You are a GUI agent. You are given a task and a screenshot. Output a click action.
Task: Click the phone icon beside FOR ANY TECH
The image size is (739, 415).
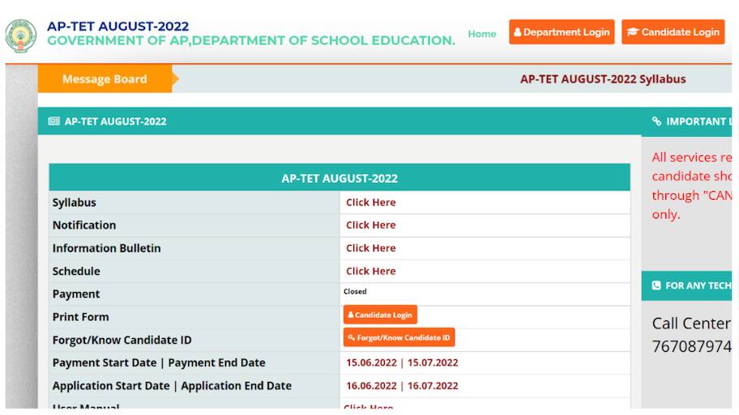[x=656, y=286]
